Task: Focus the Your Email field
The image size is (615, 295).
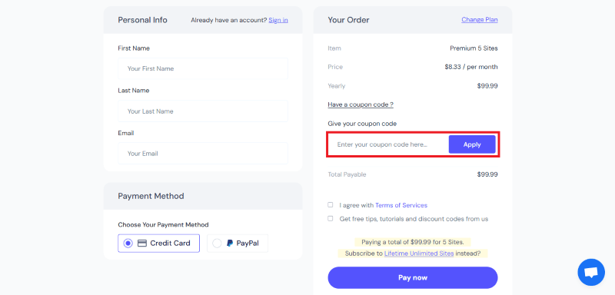Action: [203, 154]
